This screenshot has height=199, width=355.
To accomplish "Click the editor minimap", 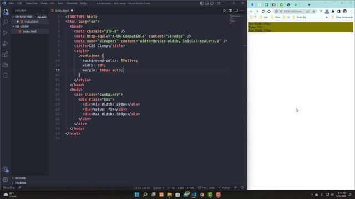I will tap(235, 19).
